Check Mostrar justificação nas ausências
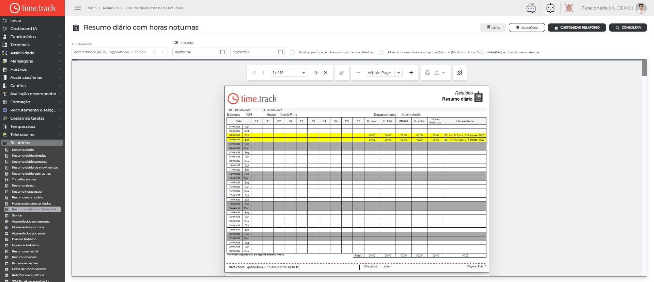The image size is (654, 282). pyautogui.click(x=482, y=52)
